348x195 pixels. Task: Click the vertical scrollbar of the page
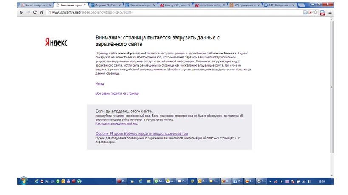tap(332, 86)
